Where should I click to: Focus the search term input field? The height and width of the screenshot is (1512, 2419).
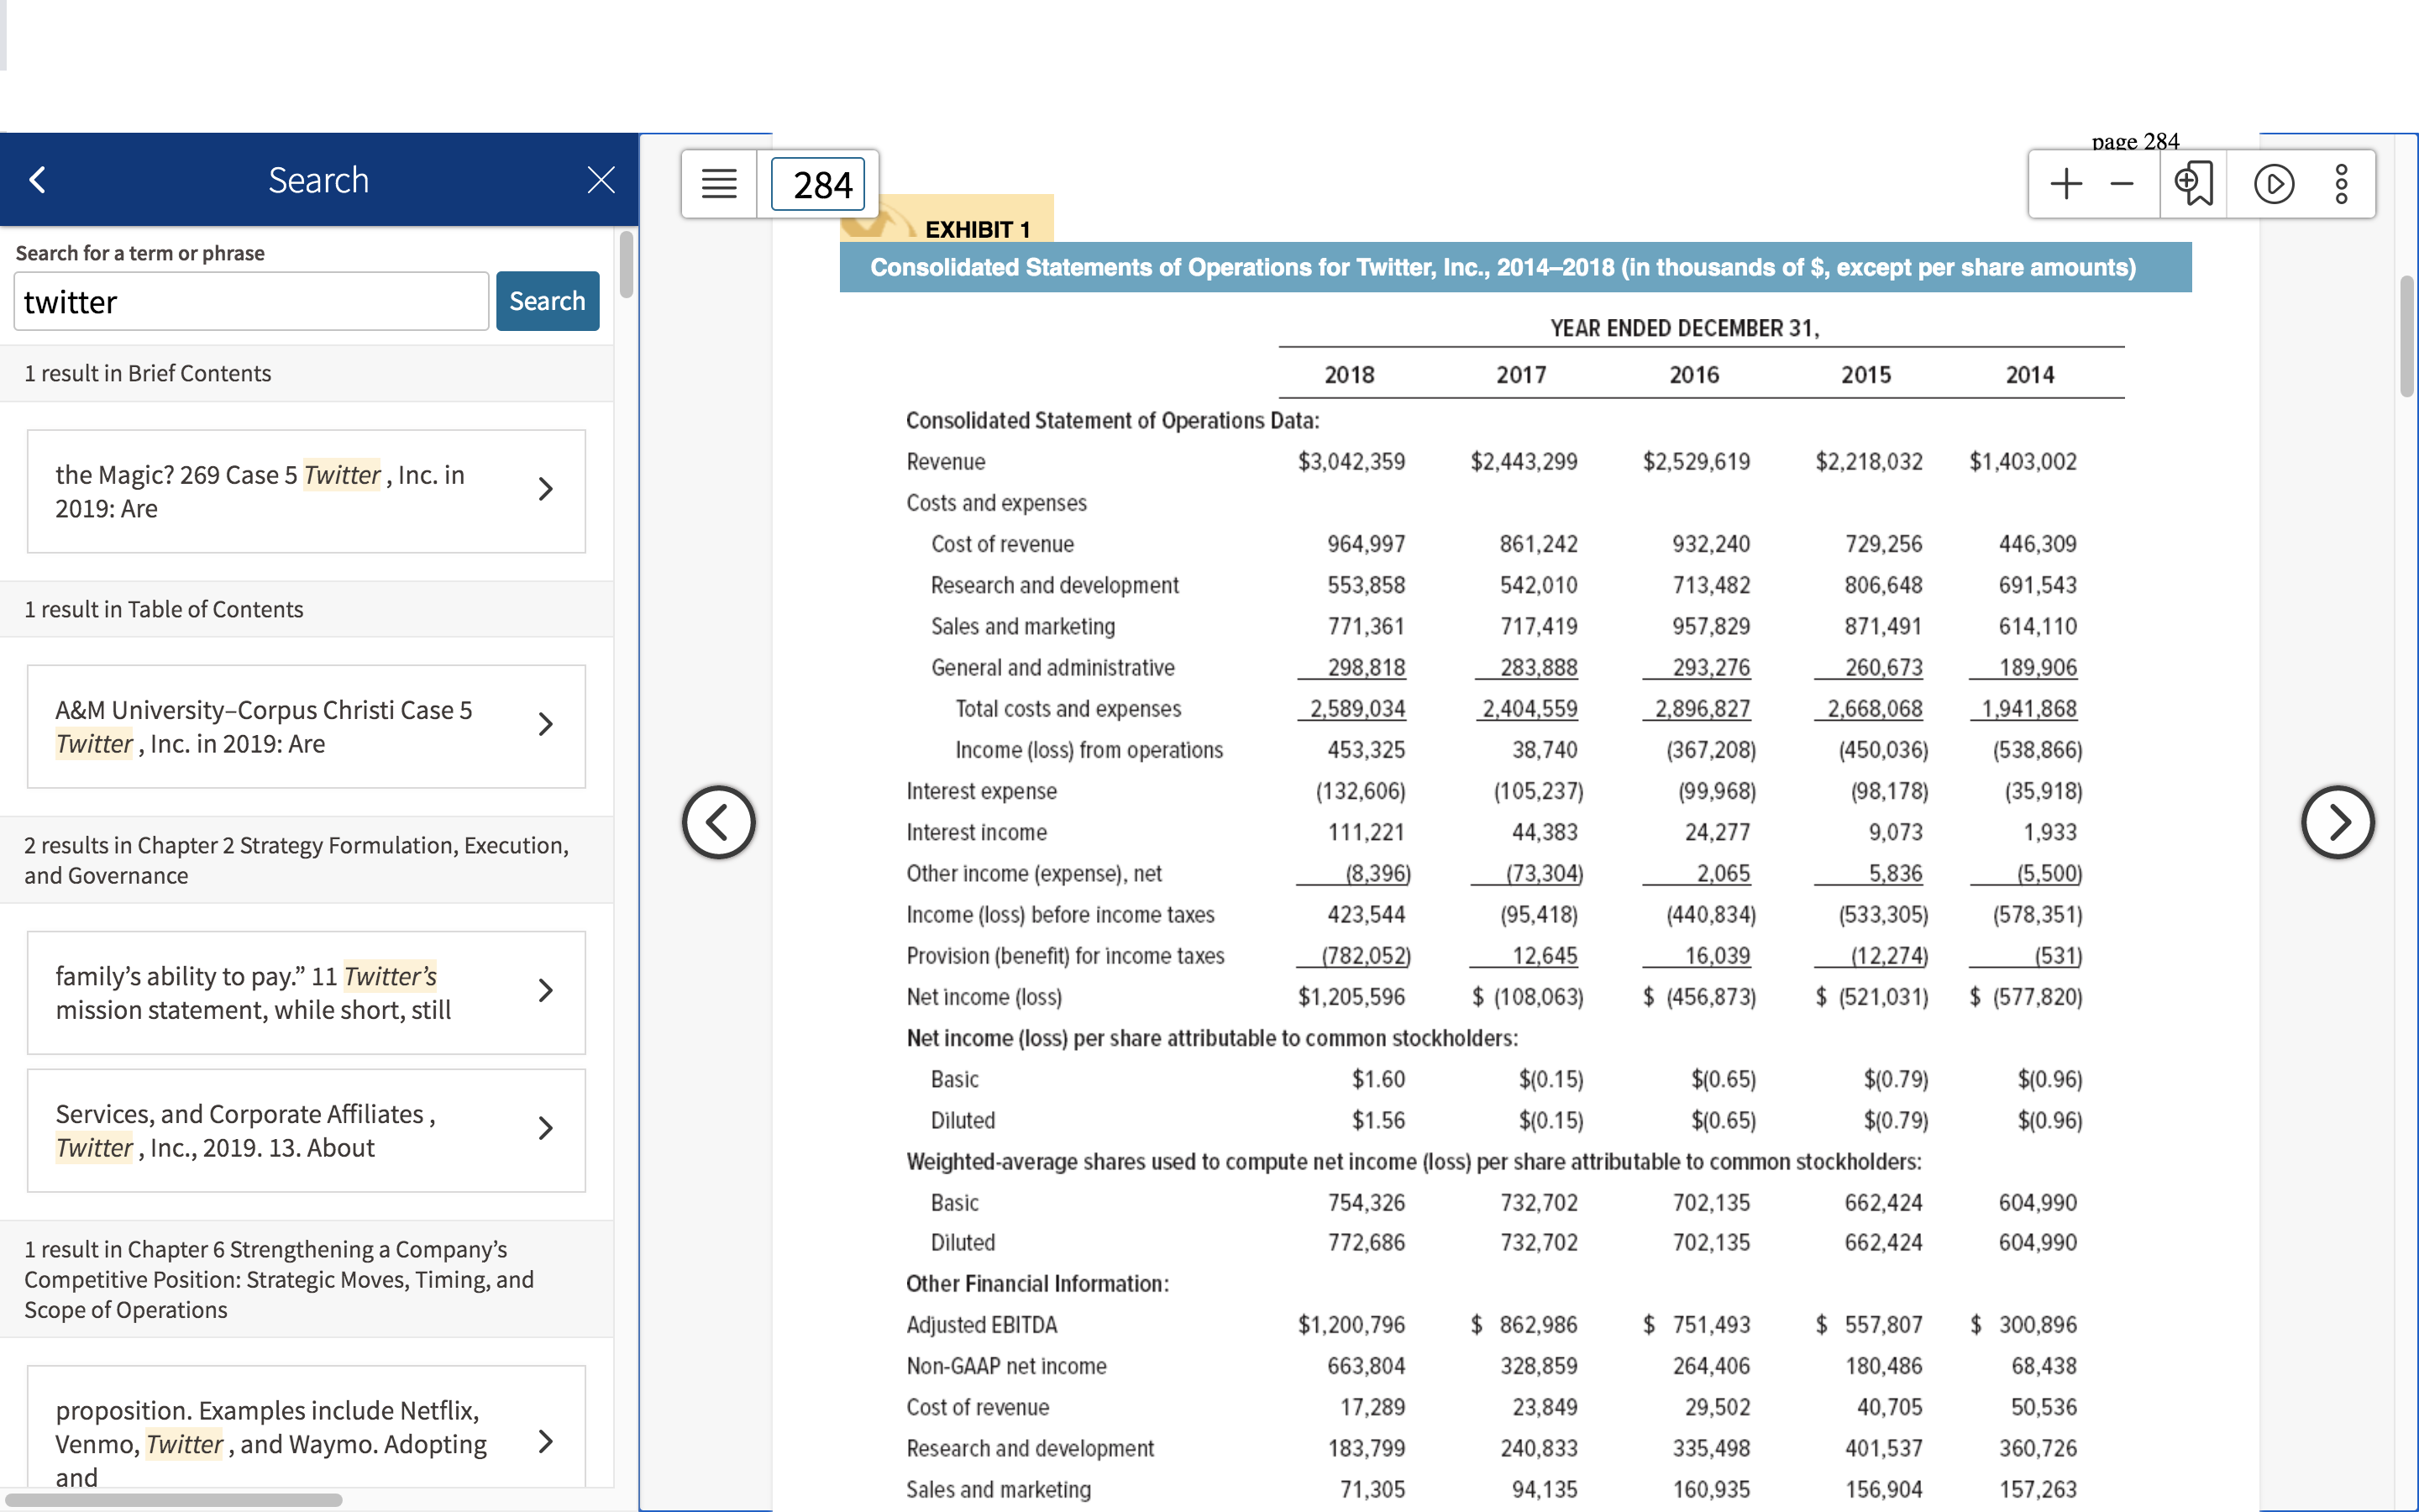tap(251, 301)
